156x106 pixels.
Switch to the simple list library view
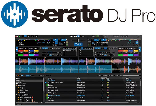28,76
